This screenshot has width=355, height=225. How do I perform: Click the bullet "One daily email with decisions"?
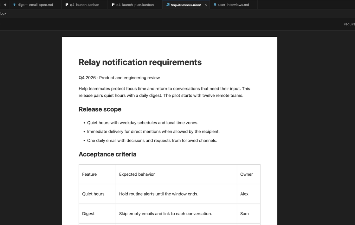pos(152,140)
